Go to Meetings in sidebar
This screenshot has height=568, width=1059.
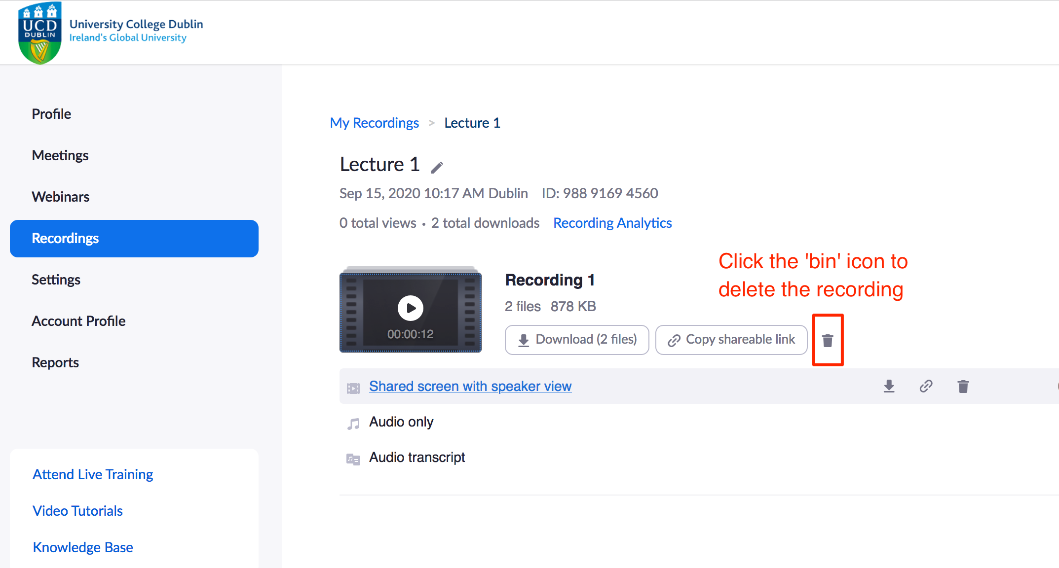click(x=60, y=155)
